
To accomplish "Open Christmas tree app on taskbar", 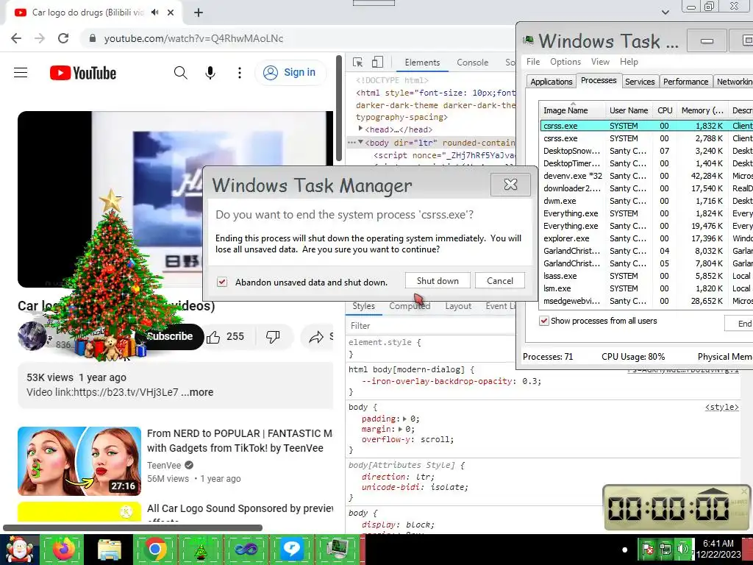I will pos(200,549).
